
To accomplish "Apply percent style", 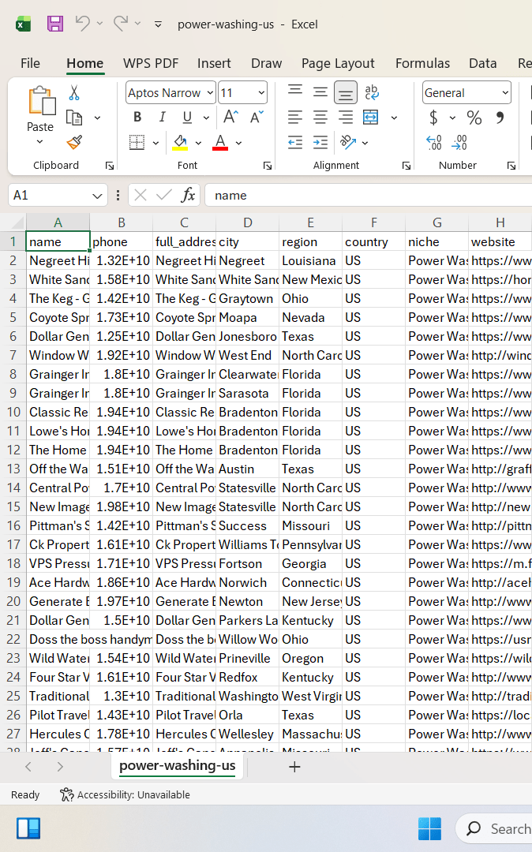I will tap(474, 118).
